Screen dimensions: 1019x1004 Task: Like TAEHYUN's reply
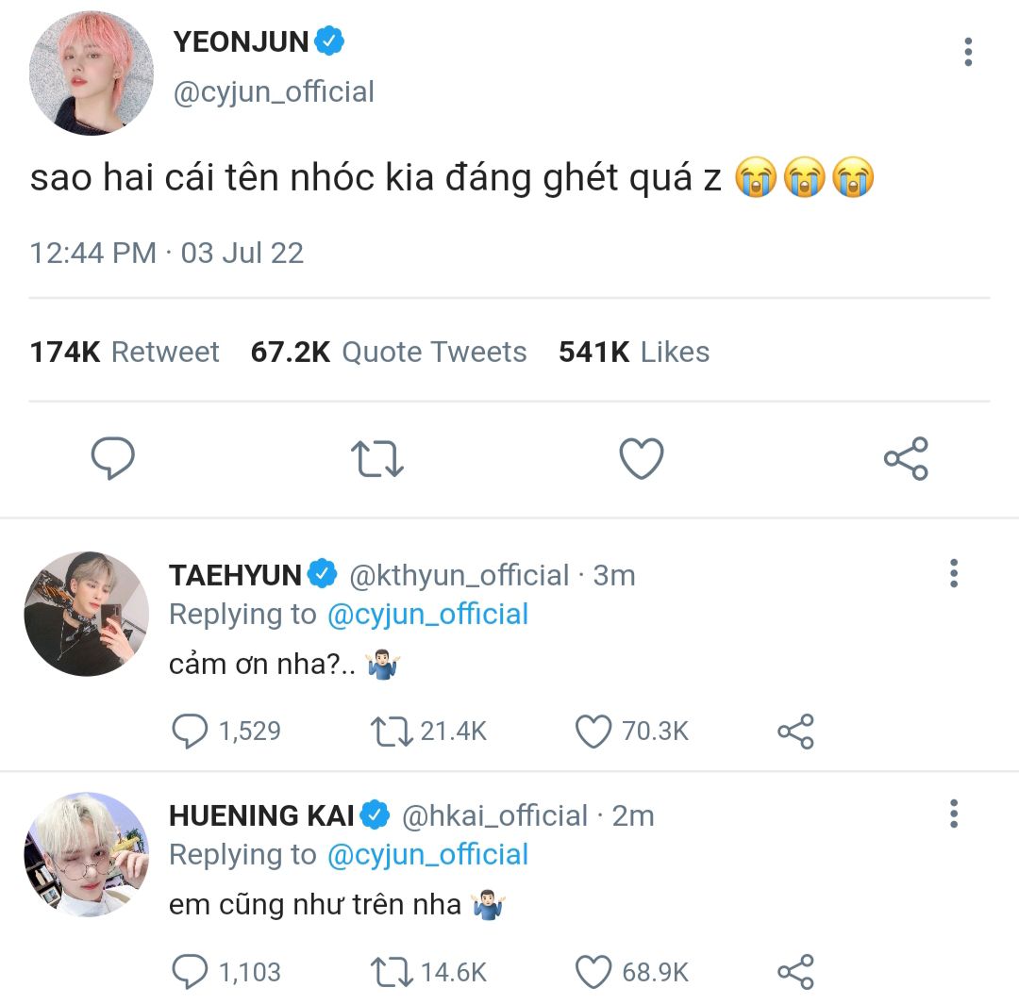point(594,731)
